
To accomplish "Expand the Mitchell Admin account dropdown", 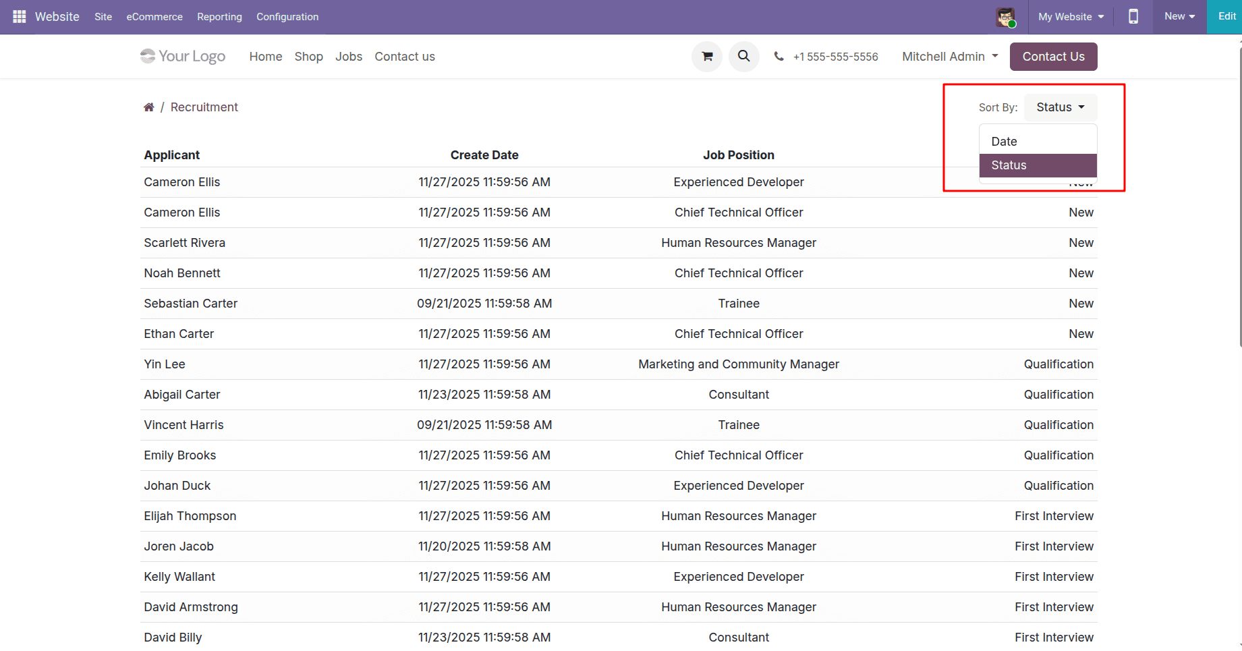I will click(x=949, y=57).
